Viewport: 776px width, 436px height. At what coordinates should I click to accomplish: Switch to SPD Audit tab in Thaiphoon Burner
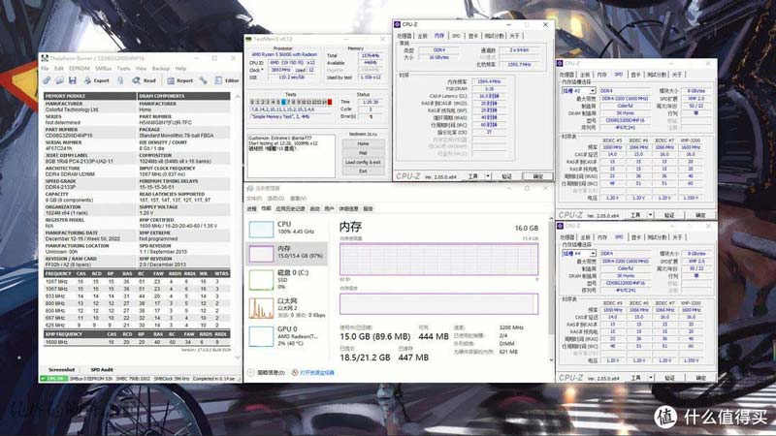click(102, 369)
